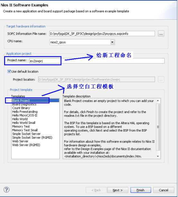The height and width of the screenshot is (197, 178).
Task: Open the help question mark icon
Action: pos(6,190)
